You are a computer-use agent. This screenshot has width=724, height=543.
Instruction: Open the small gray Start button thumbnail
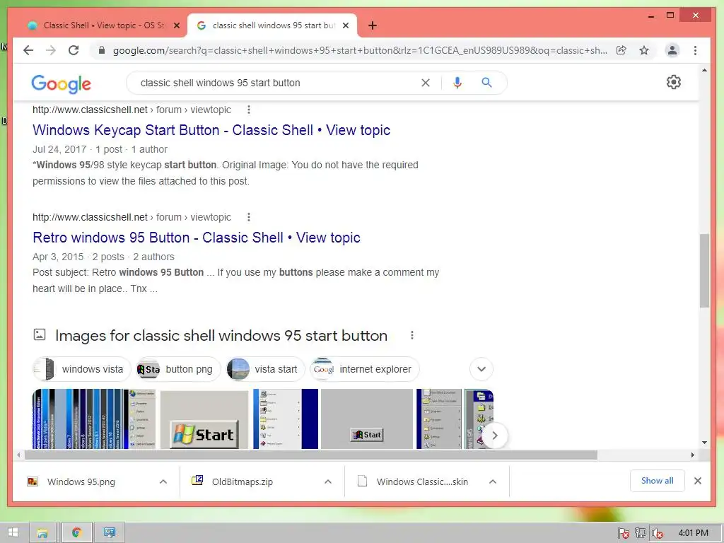click(367, 419)
